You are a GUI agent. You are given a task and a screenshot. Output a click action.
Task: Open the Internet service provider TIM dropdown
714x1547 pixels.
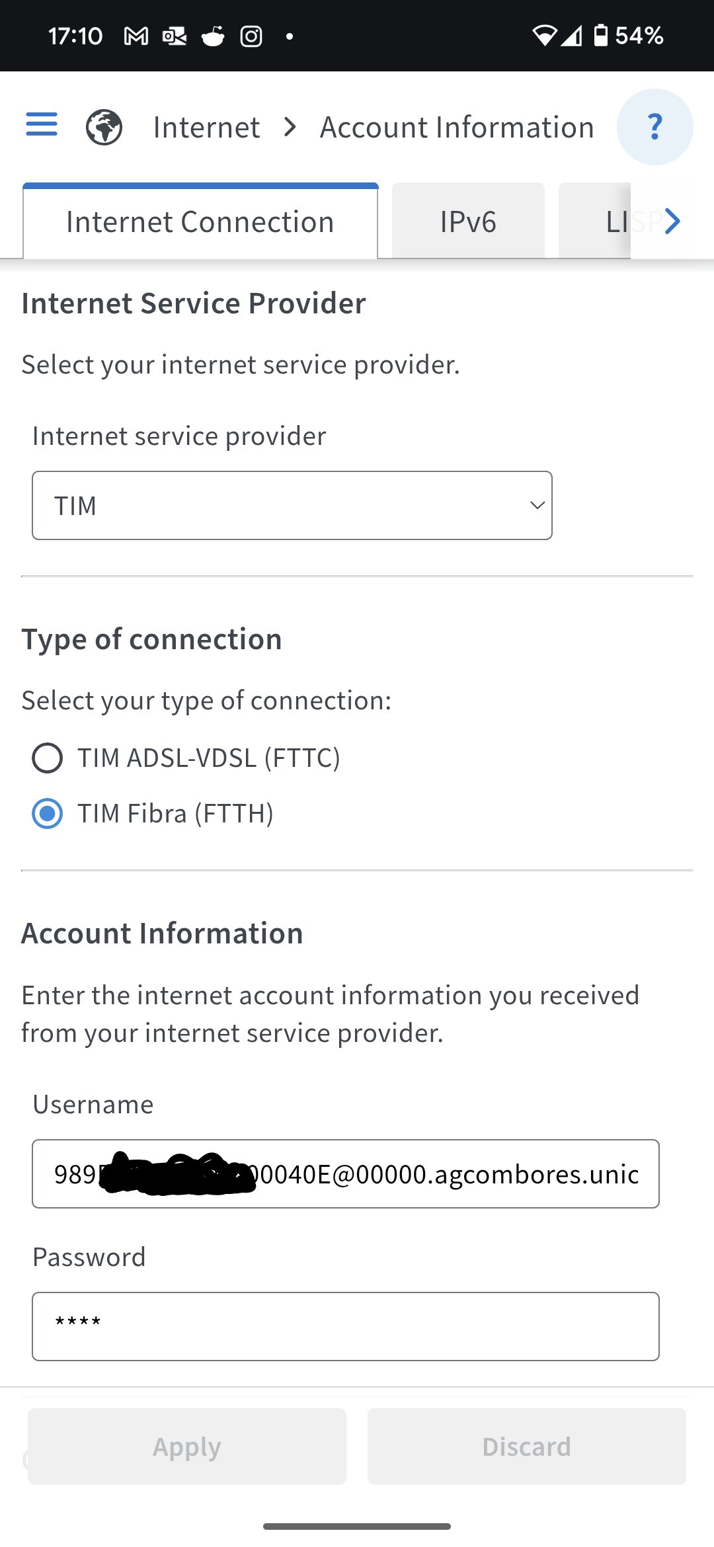click(292, 506)
